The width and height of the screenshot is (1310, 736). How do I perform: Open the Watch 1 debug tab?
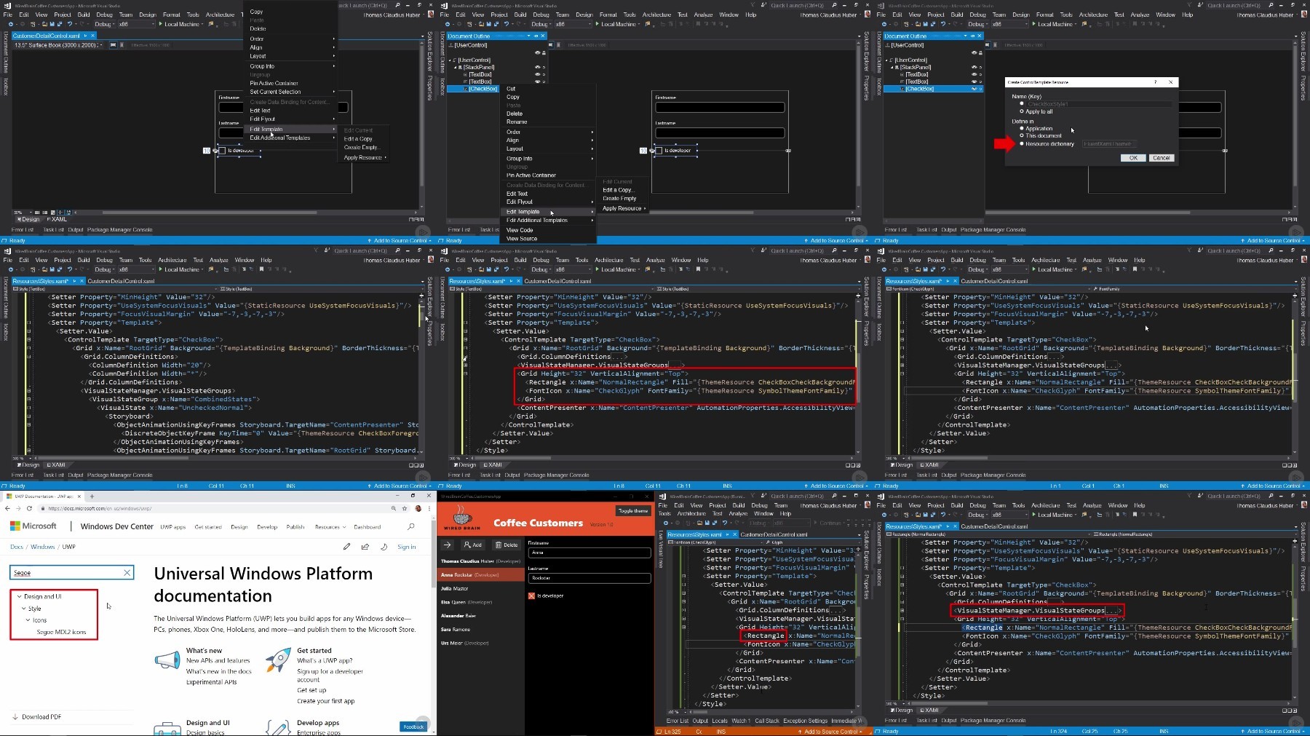pos(741,721)
